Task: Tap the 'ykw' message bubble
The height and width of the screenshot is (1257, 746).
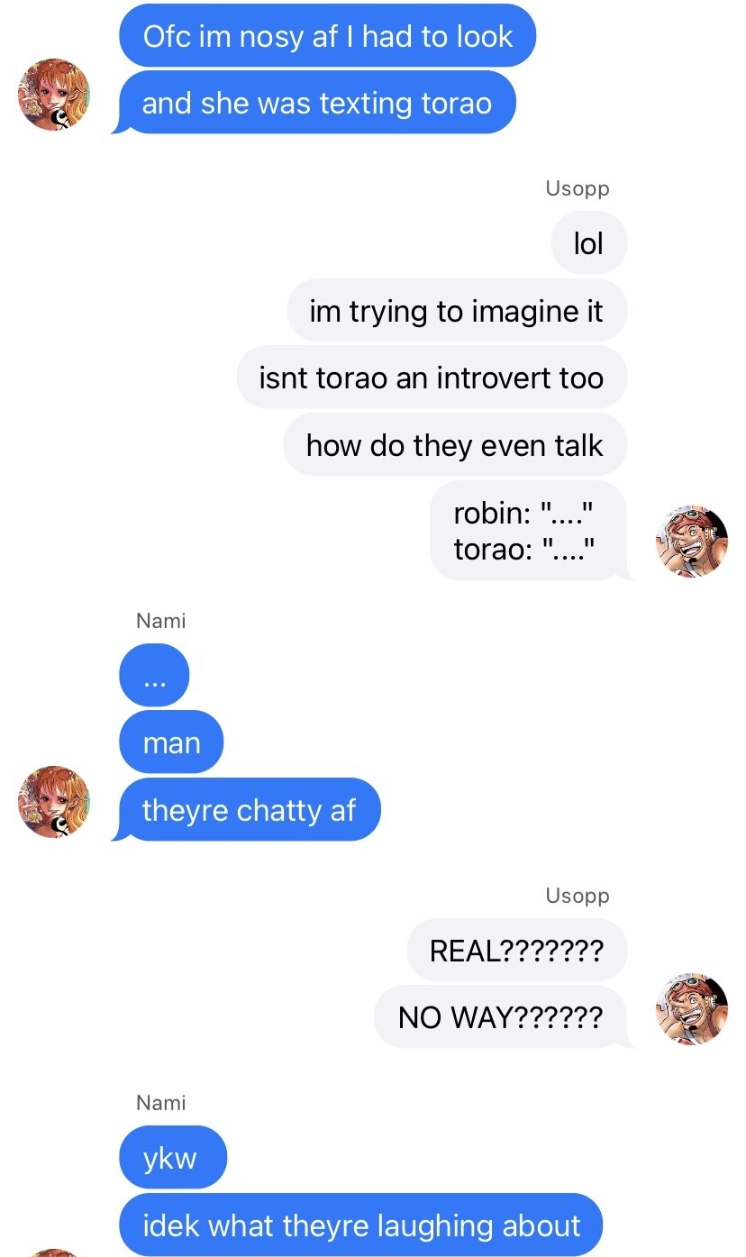Action: point(173,1158)
